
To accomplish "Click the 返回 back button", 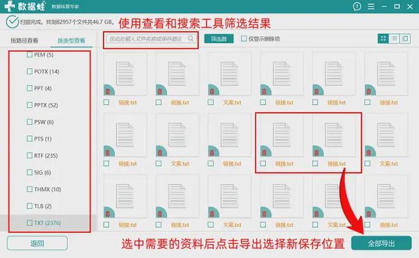I will point(37,243).
